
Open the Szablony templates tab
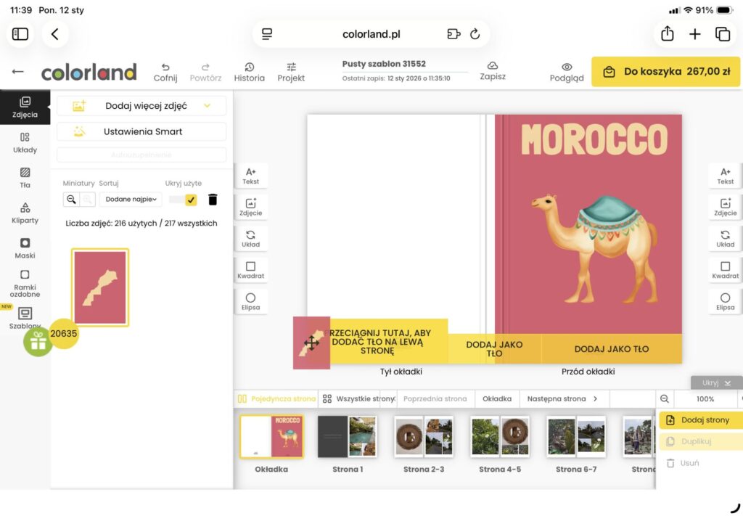tap(25, 318)
